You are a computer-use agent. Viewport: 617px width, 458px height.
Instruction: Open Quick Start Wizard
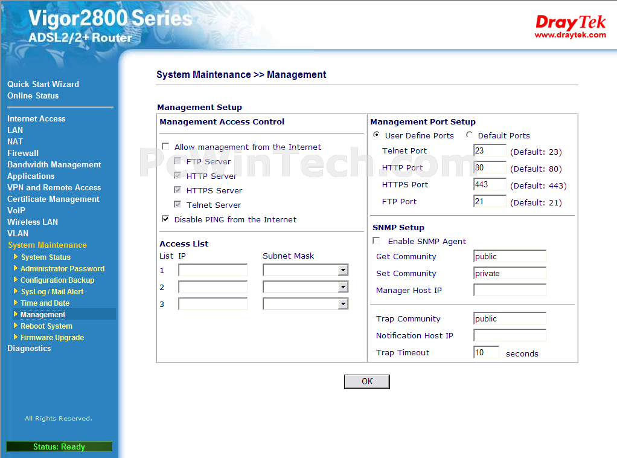click(43, 84)
